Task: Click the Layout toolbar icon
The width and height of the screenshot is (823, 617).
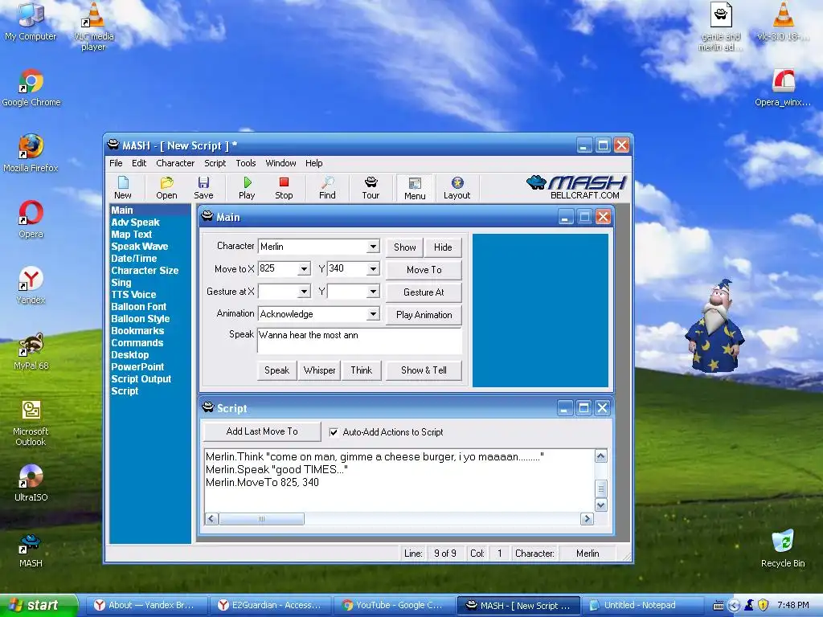Action: (457, 188)
